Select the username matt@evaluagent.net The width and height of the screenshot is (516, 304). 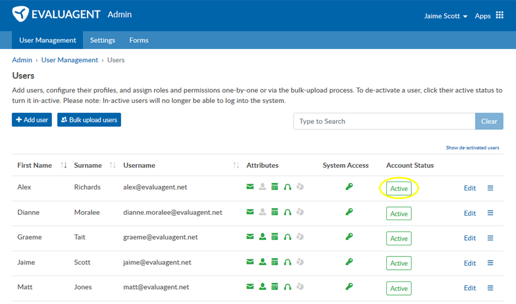coord(157,287)
